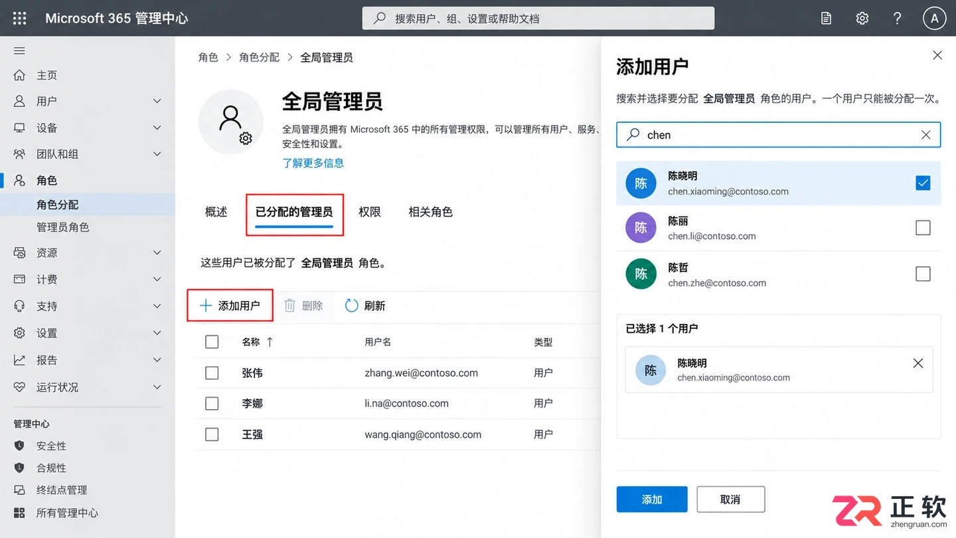Screen dimensions: 956x538
Task: Click the 报告 chart icon
Action: tap(20, 360)
